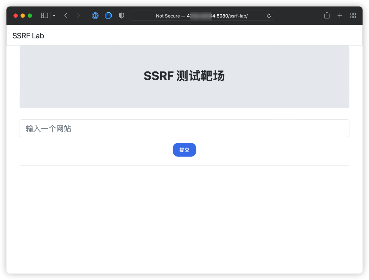Go back with the back arrow

click(x=66, y=15)
